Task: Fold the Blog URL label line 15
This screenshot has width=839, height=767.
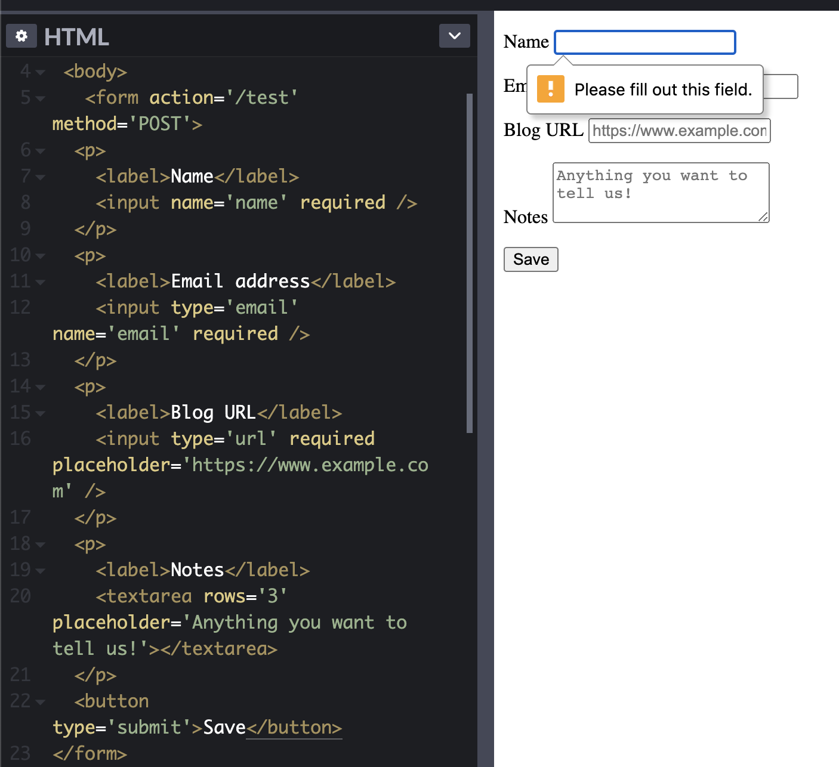Action: [41, 413]
